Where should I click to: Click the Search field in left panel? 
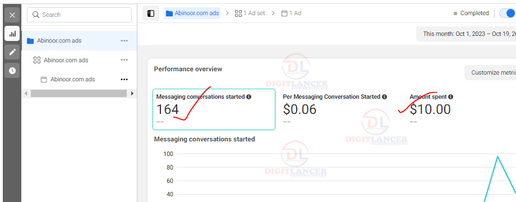[x=79, y=15]
